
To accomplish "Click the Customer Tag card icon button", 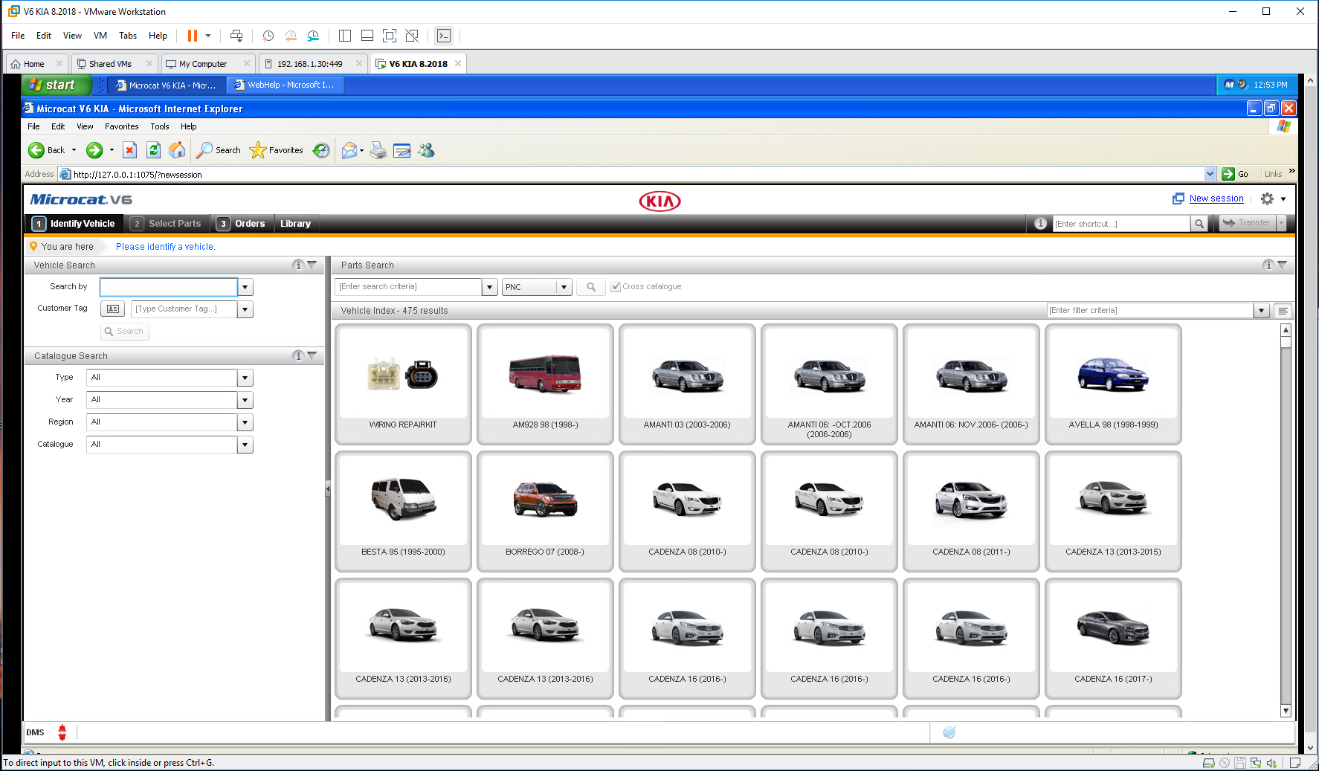I will click(112, 309).
